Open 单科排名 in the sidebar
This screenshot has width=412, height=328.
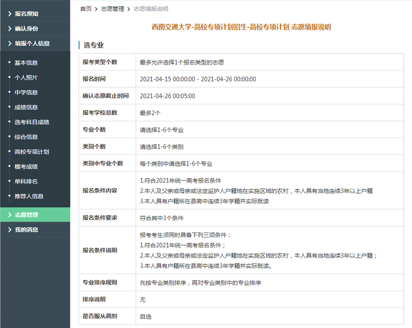click(26, 182)
